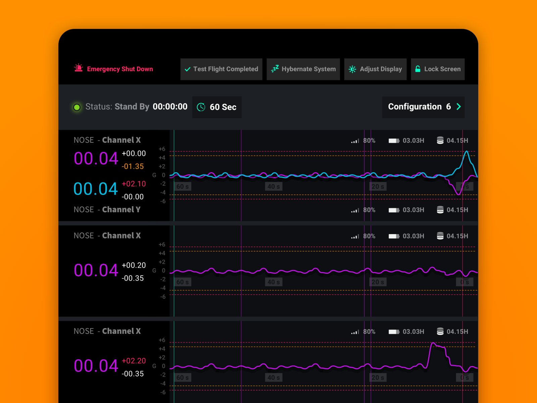
Task: Expand Configuration 6 using the chevron arrow
Action: [459, 107]
